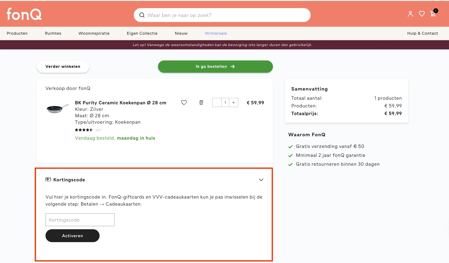Screen dimensions: 449x263
Task: Click the fonQ logo
Action: click(x=24, y=14)
